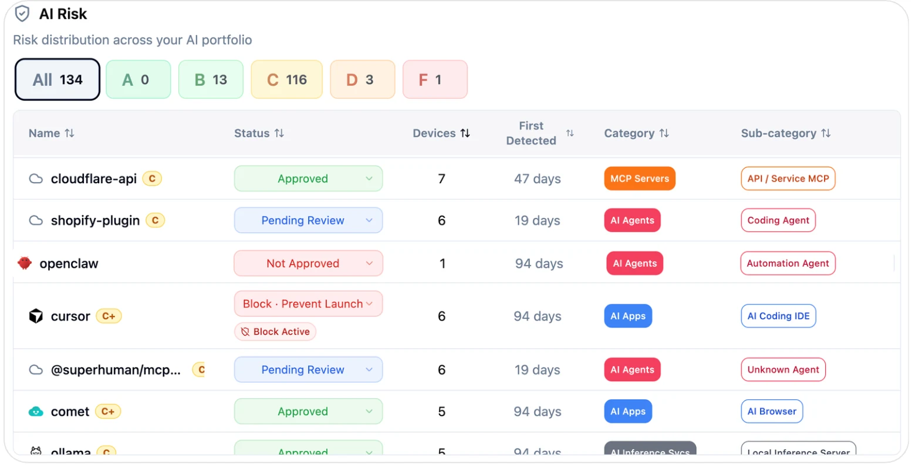Click the AI Coding IDE tag

click(x=778, y=316)
